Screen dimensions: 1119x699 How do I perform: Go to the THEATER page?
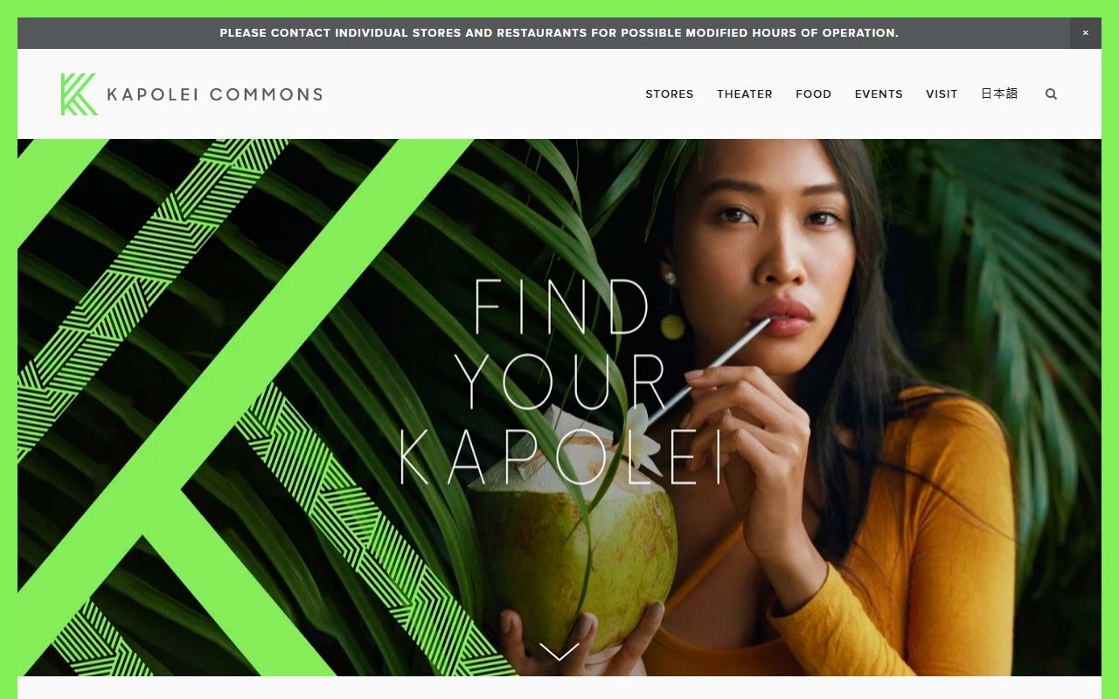[745, 94]
